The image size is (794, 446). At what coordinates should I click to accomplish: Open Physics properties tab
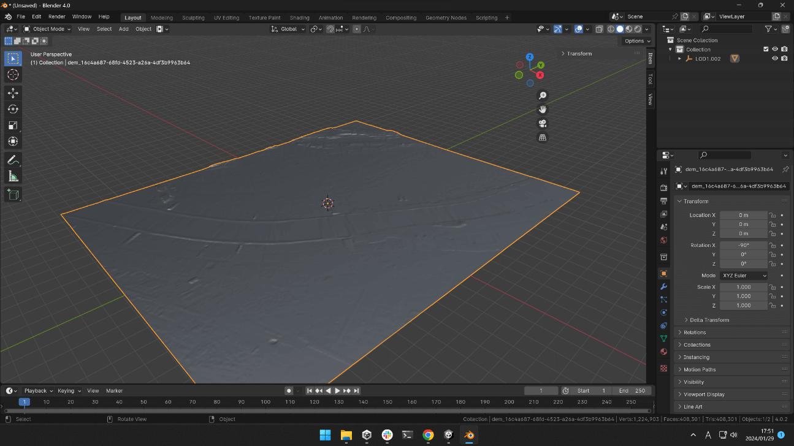pyautogui.click(x=663, y=312)
